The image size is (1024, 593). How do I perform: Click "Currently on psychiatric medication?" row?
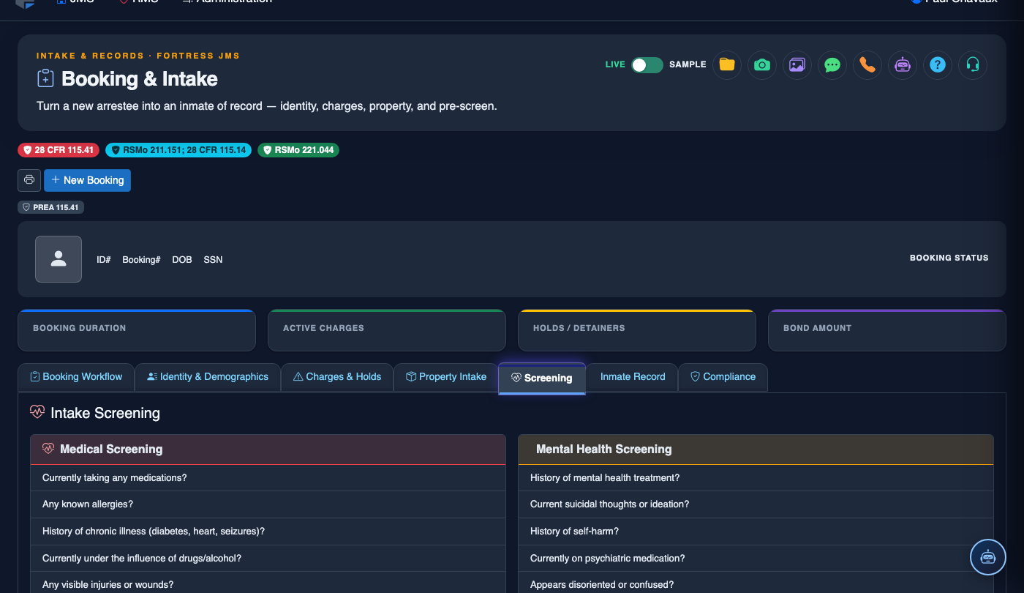(756, 559)
